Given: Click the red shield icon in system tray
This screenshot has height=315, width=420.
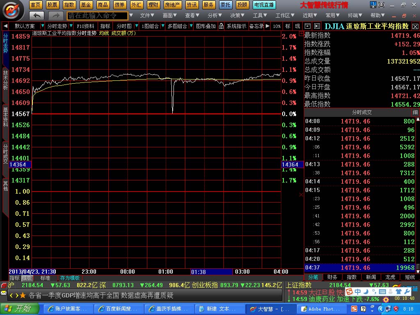Looking at the screenshot, I should 396,309.
